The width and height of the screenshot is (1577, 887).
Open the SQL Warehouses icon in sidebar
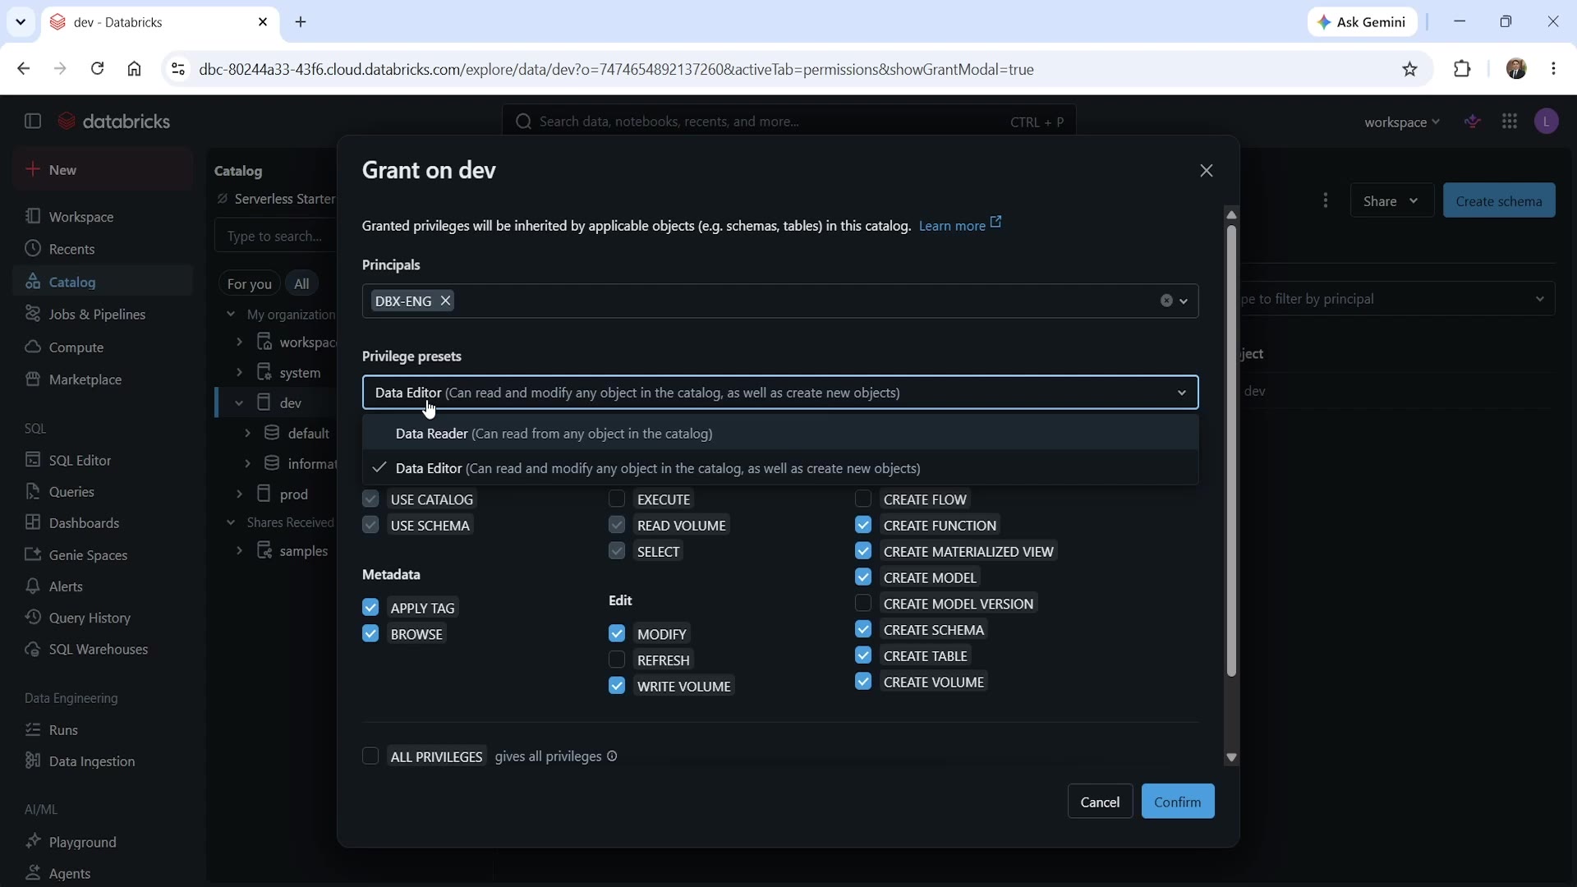(x=33, y=649)
